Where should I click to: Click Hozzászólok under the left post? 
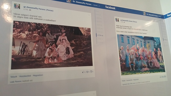[25, 76]
